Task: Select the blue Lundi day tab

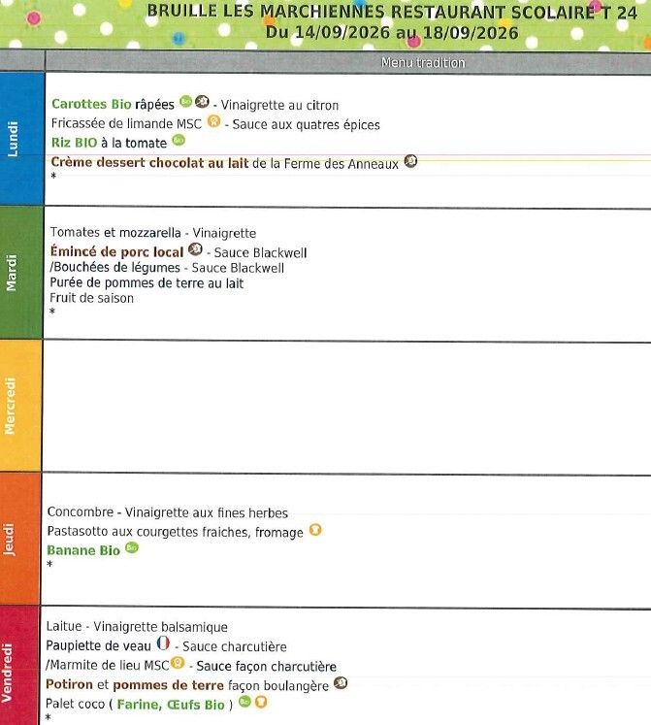Action: [x=21, y=139]
